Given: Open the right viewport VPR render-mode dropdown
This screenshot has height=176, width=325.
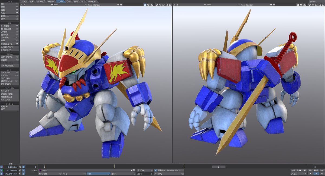Looking at the screenshot, I should point(223,5).
